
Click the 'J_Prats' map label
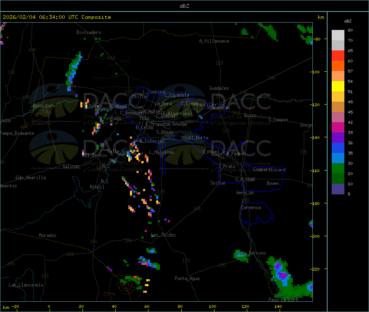[227, 166]
